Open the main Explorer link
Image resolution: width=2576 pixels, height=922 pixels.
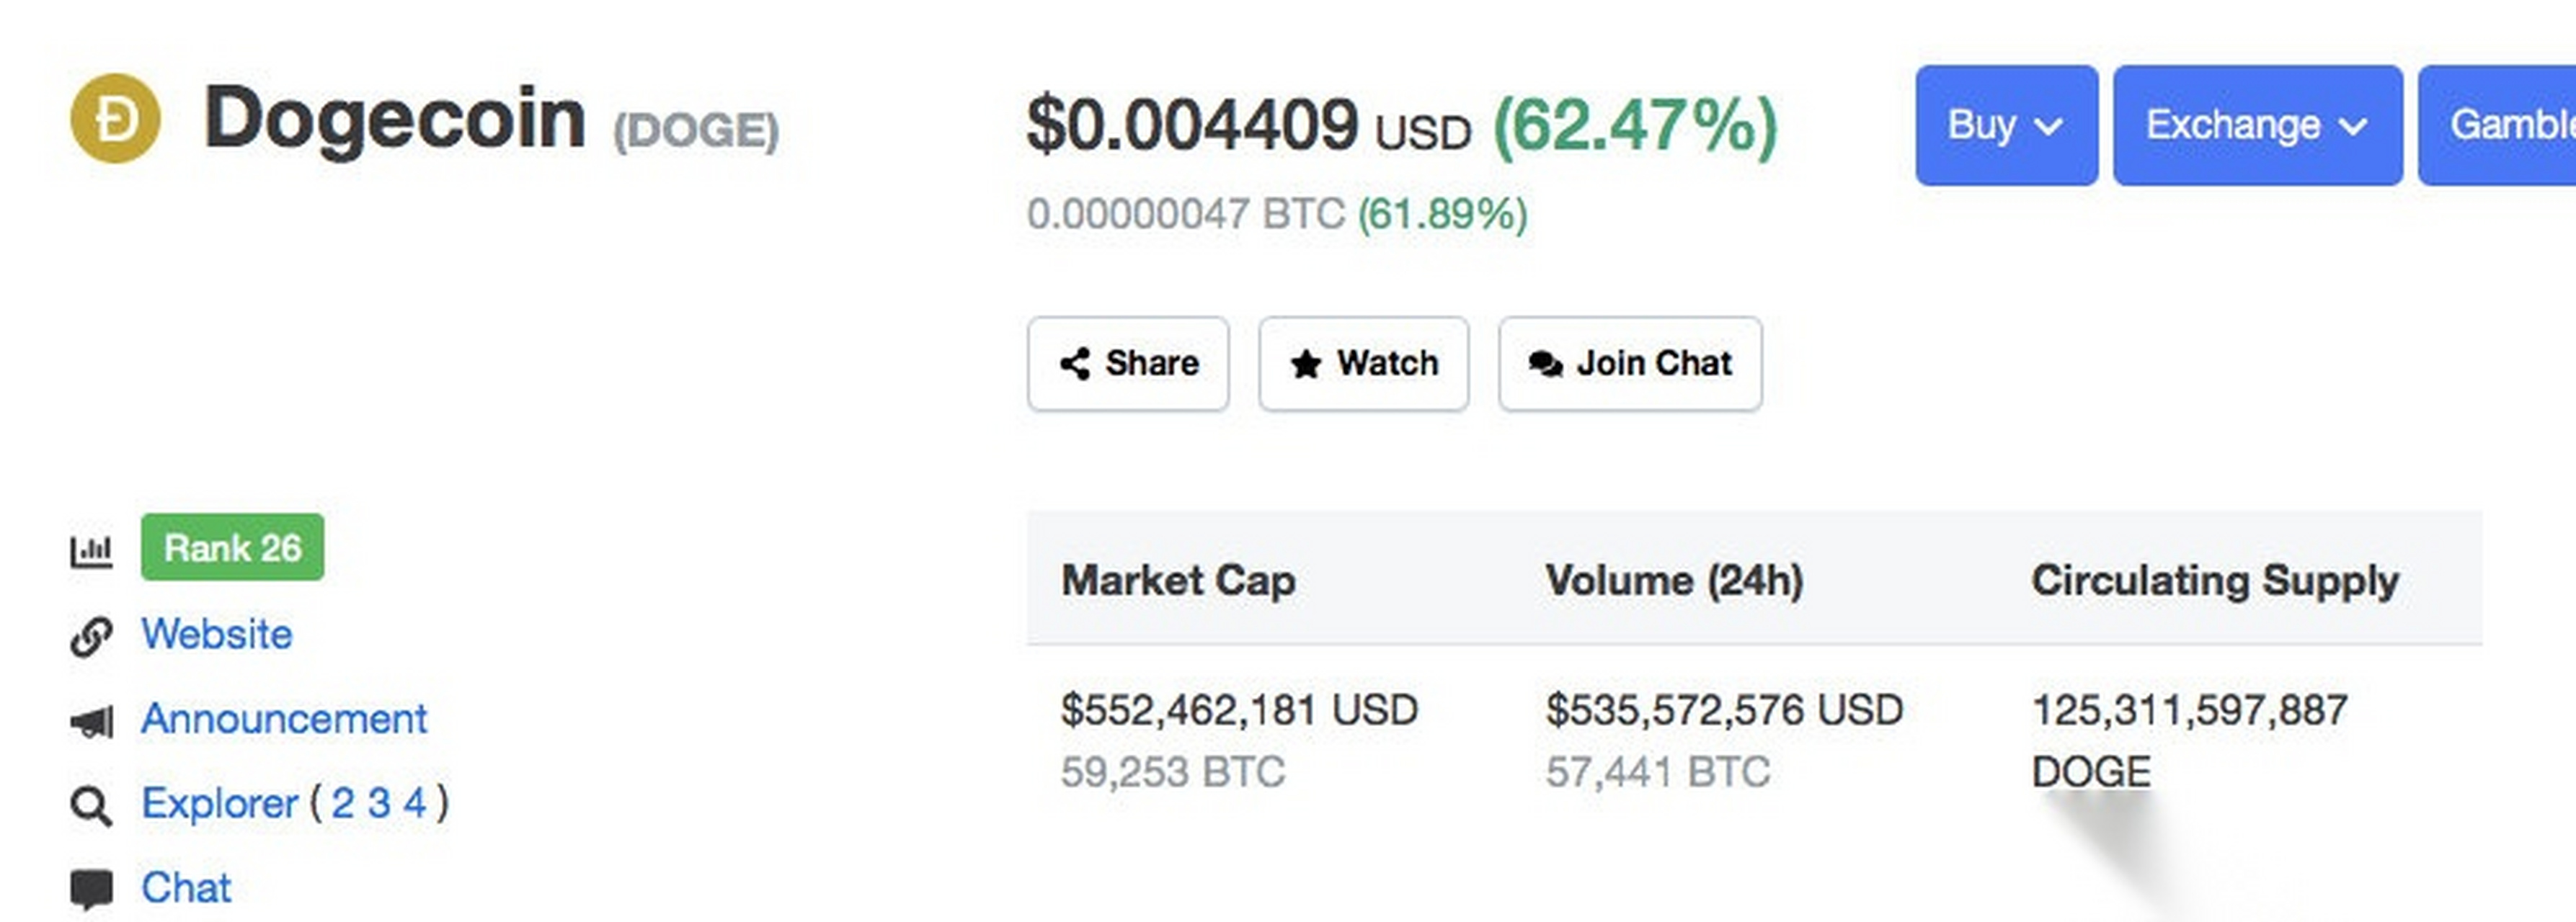[219, 803]
